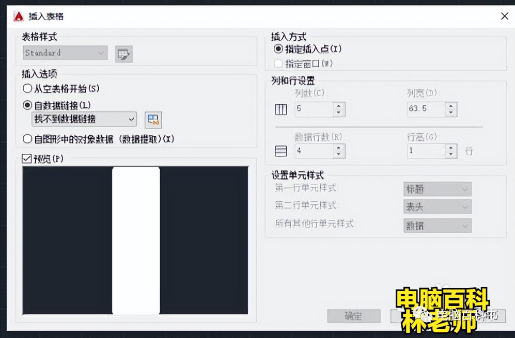Image resolution: width=515 pixels, height=338 pixels.
Task: Select the 自图形中的对象数据（数据提取）option
Action: pyautogui.click(x=26, y=138)
